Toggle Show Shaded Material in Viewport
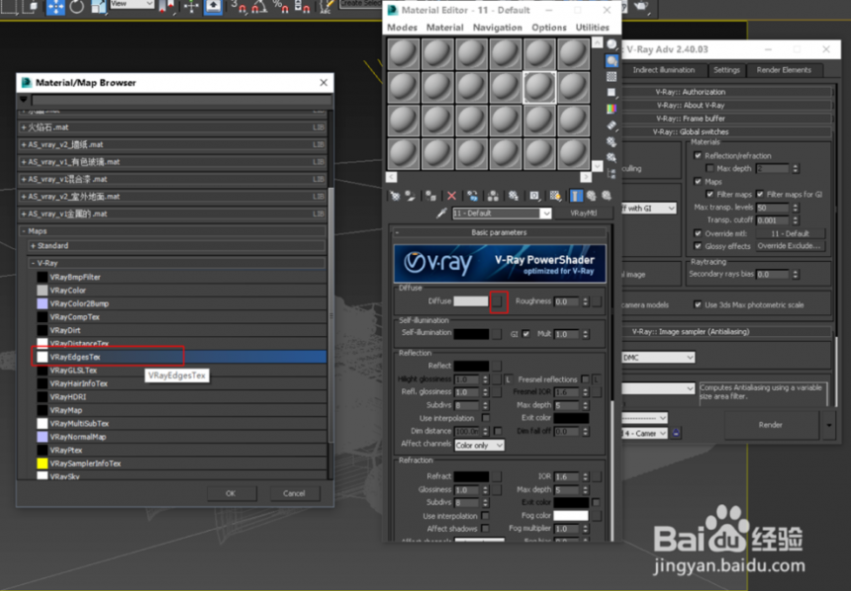This screenshot has width=851, height=591. (555, 196)
